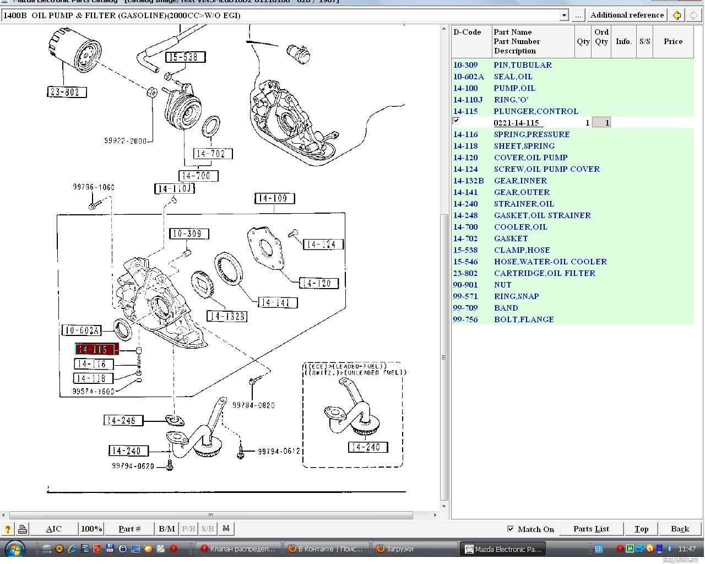Click the diagram horizontal scrollbar thumb
Screen dimensions: 705x564
(x=211, y=515)
